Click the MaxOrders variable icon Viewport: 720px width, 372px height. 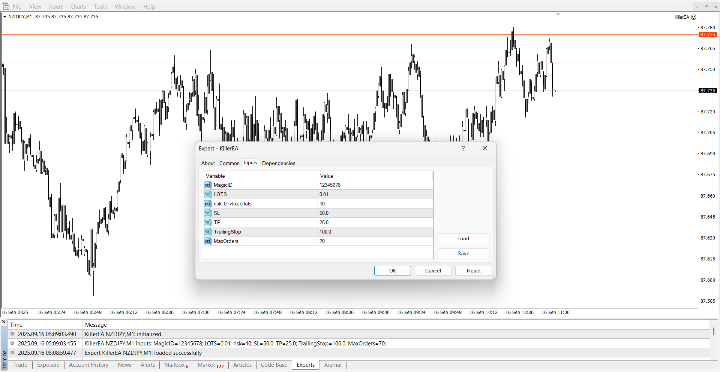click(207, 241)
